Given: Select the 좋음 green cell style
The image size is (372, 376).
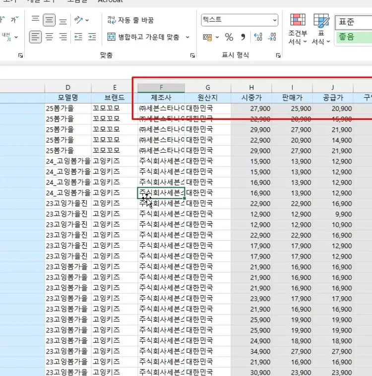Looking at the screenshot, I should (354, 37).
